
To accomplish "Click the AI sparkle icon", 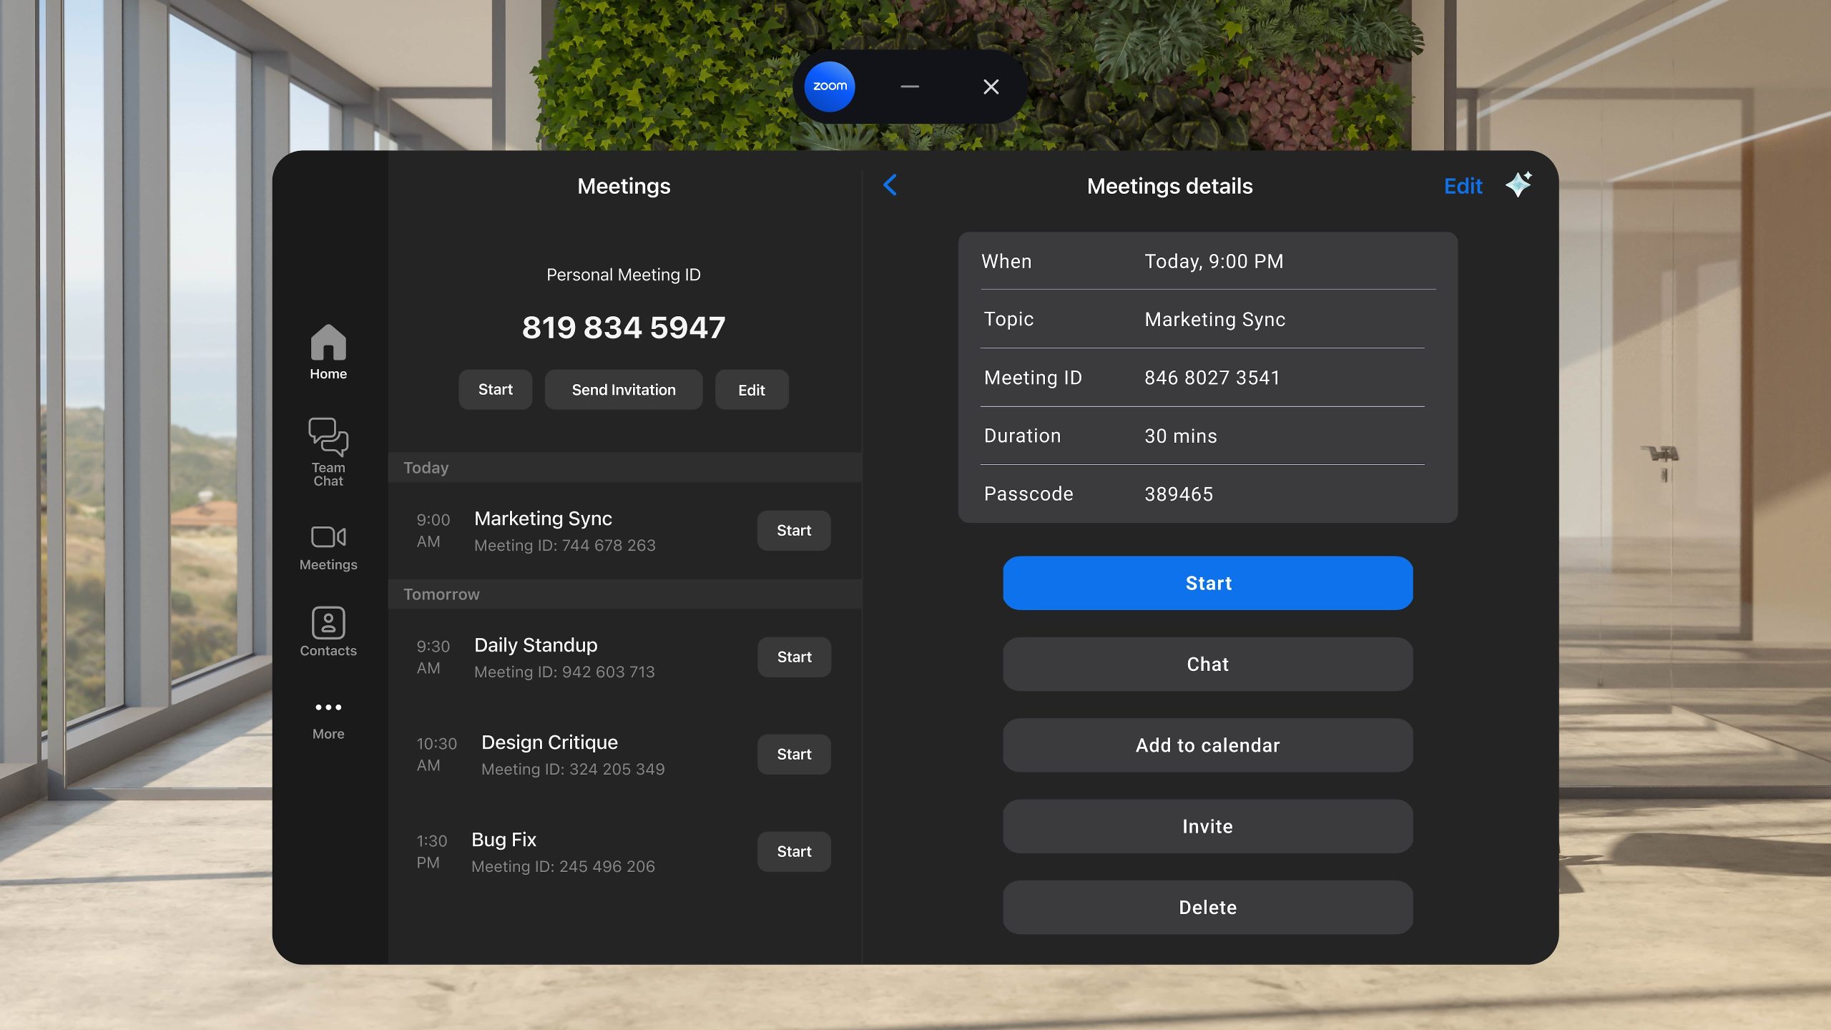I will coord(1518,185).
